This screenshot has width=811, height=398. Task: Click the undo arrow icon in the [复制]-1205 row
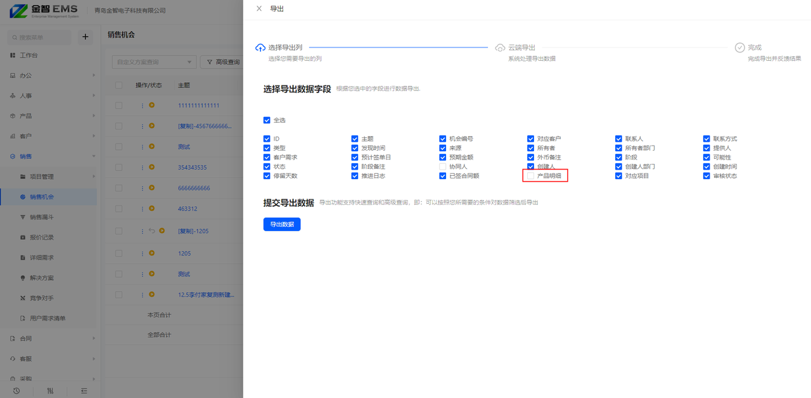(x=151, y=231)
